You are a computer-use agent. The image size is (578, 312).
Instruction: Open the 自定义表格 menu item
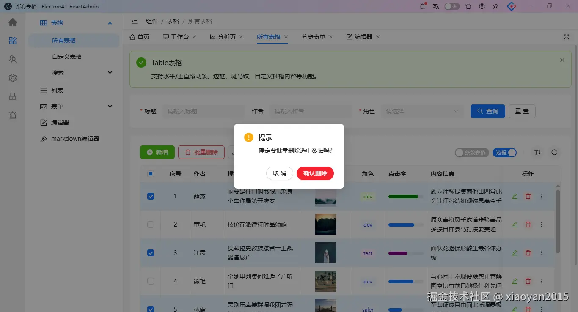(67, 57)
